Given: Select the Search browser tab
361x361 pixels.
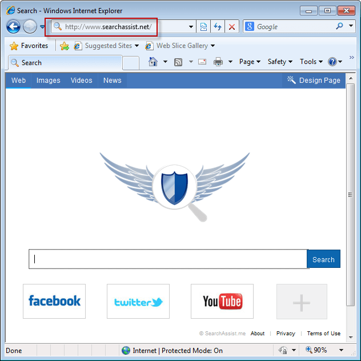Looking at the screenshot, I should (65, 63).
